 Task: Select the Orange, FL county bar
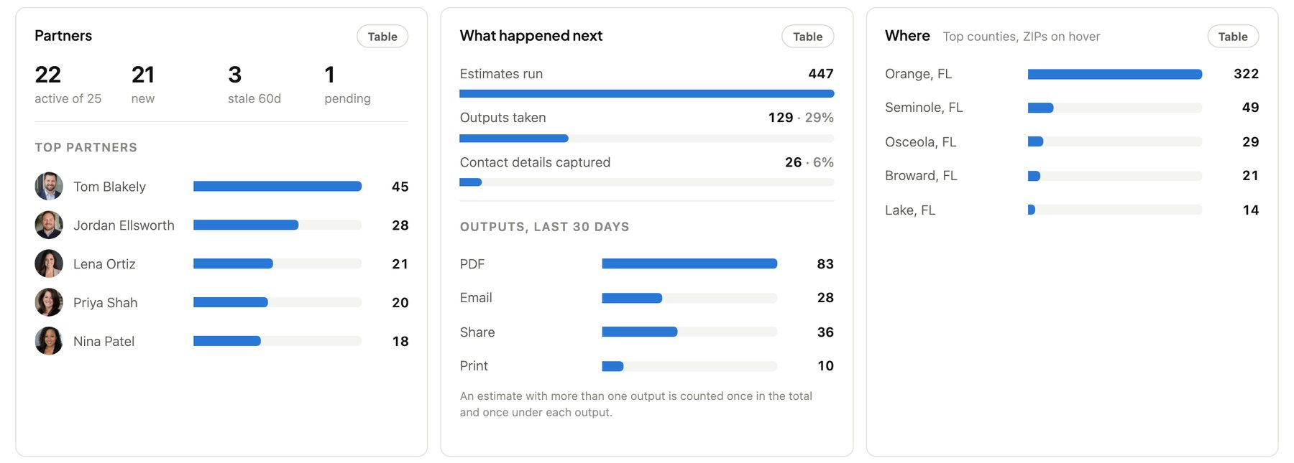point(1115,74)
